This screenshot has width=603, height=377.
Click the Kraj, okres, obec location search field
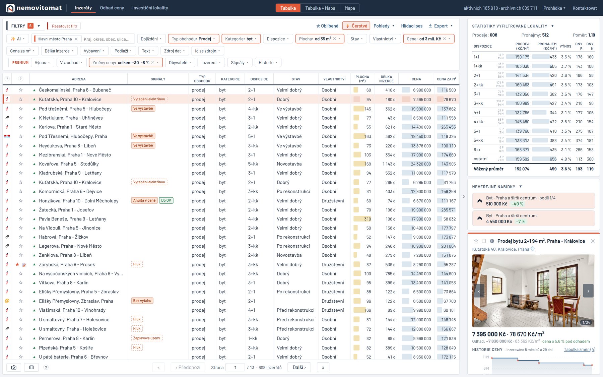click(107, 39)
